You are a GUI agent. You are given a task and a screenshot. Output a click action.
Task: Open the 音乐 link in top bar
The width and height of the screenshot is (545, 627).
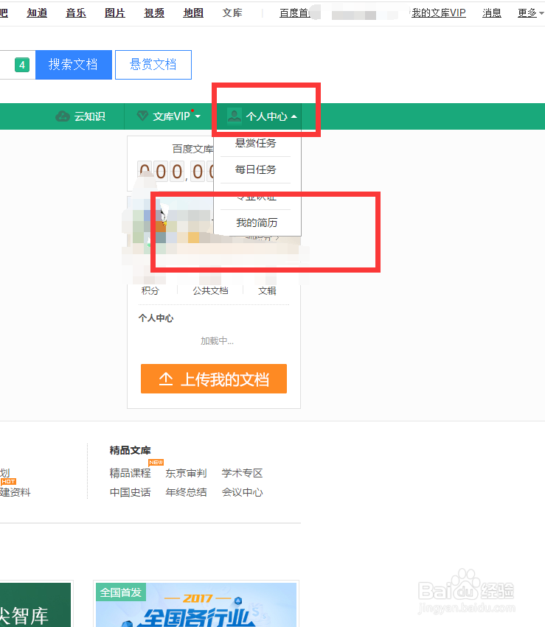(x=76, y=13)
